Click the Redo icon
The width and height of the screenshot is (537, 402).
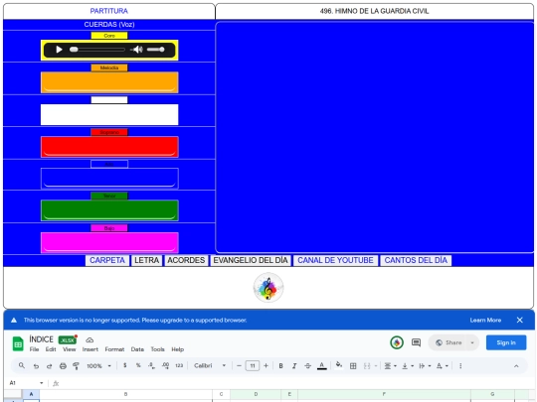click(x=50, y=365)
